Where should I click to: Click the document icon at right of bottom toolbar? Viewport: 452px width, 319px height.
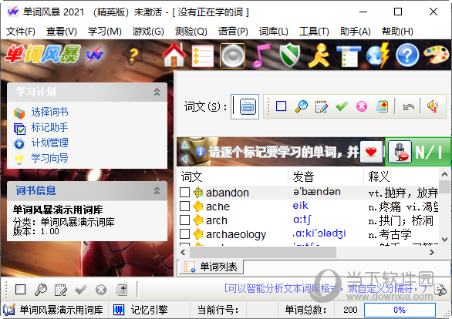pyautogui.click(x=440, y=290)
